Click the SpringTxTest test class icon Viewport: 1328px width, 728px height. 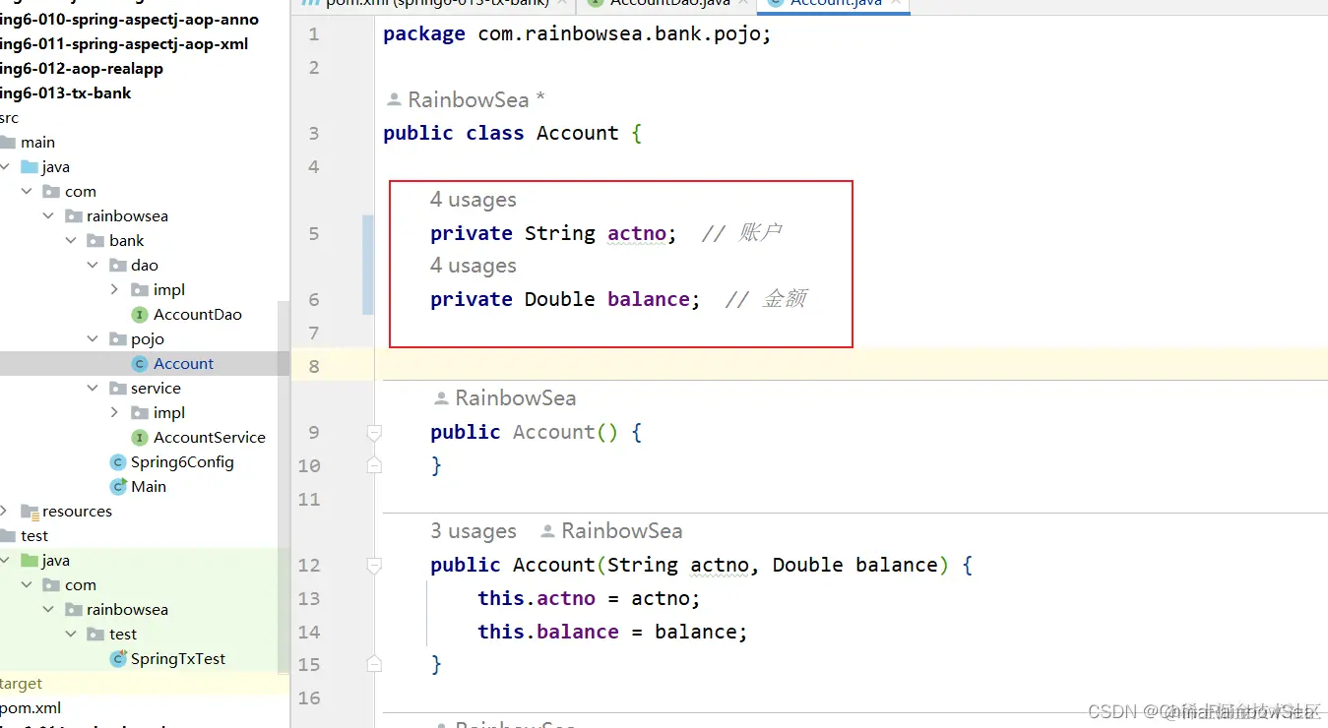point(118,659)
